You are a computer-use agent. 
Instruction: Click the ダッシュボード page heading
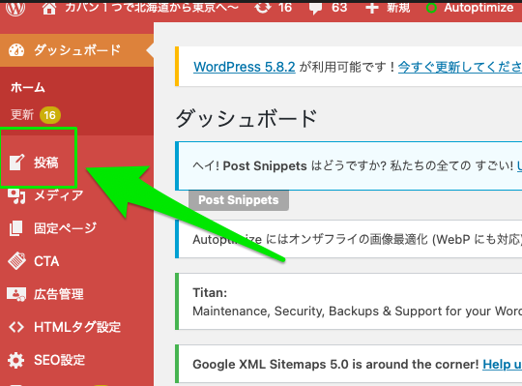(x=246, y=119)
